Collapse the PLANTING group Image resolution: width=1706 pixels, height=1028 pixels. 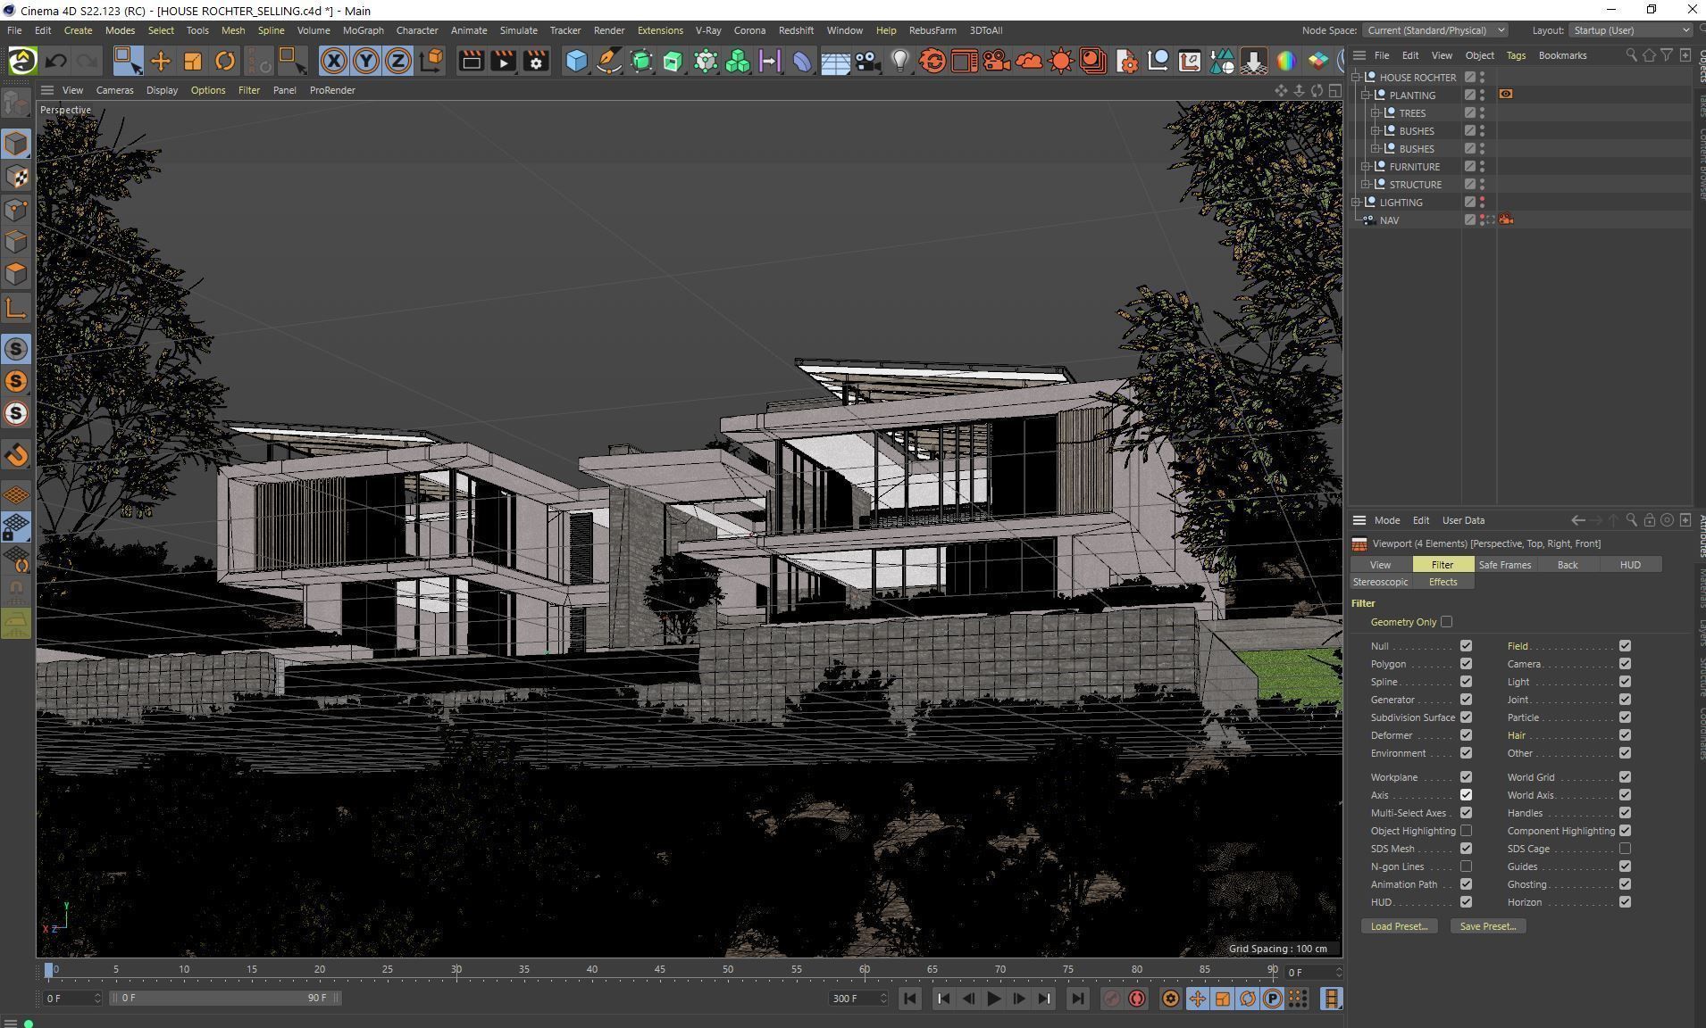1366,95
